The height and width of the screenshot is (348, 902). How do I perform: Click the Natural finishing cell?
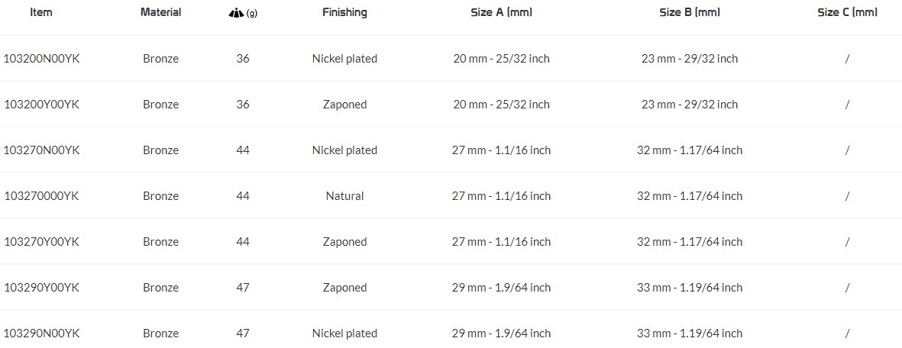pyautogui.click(x=344, y=196)
